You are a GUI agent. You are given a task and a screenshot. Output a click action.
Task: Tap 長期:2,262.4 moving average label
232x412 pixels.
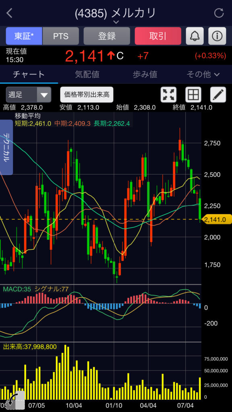click(112, 124)
